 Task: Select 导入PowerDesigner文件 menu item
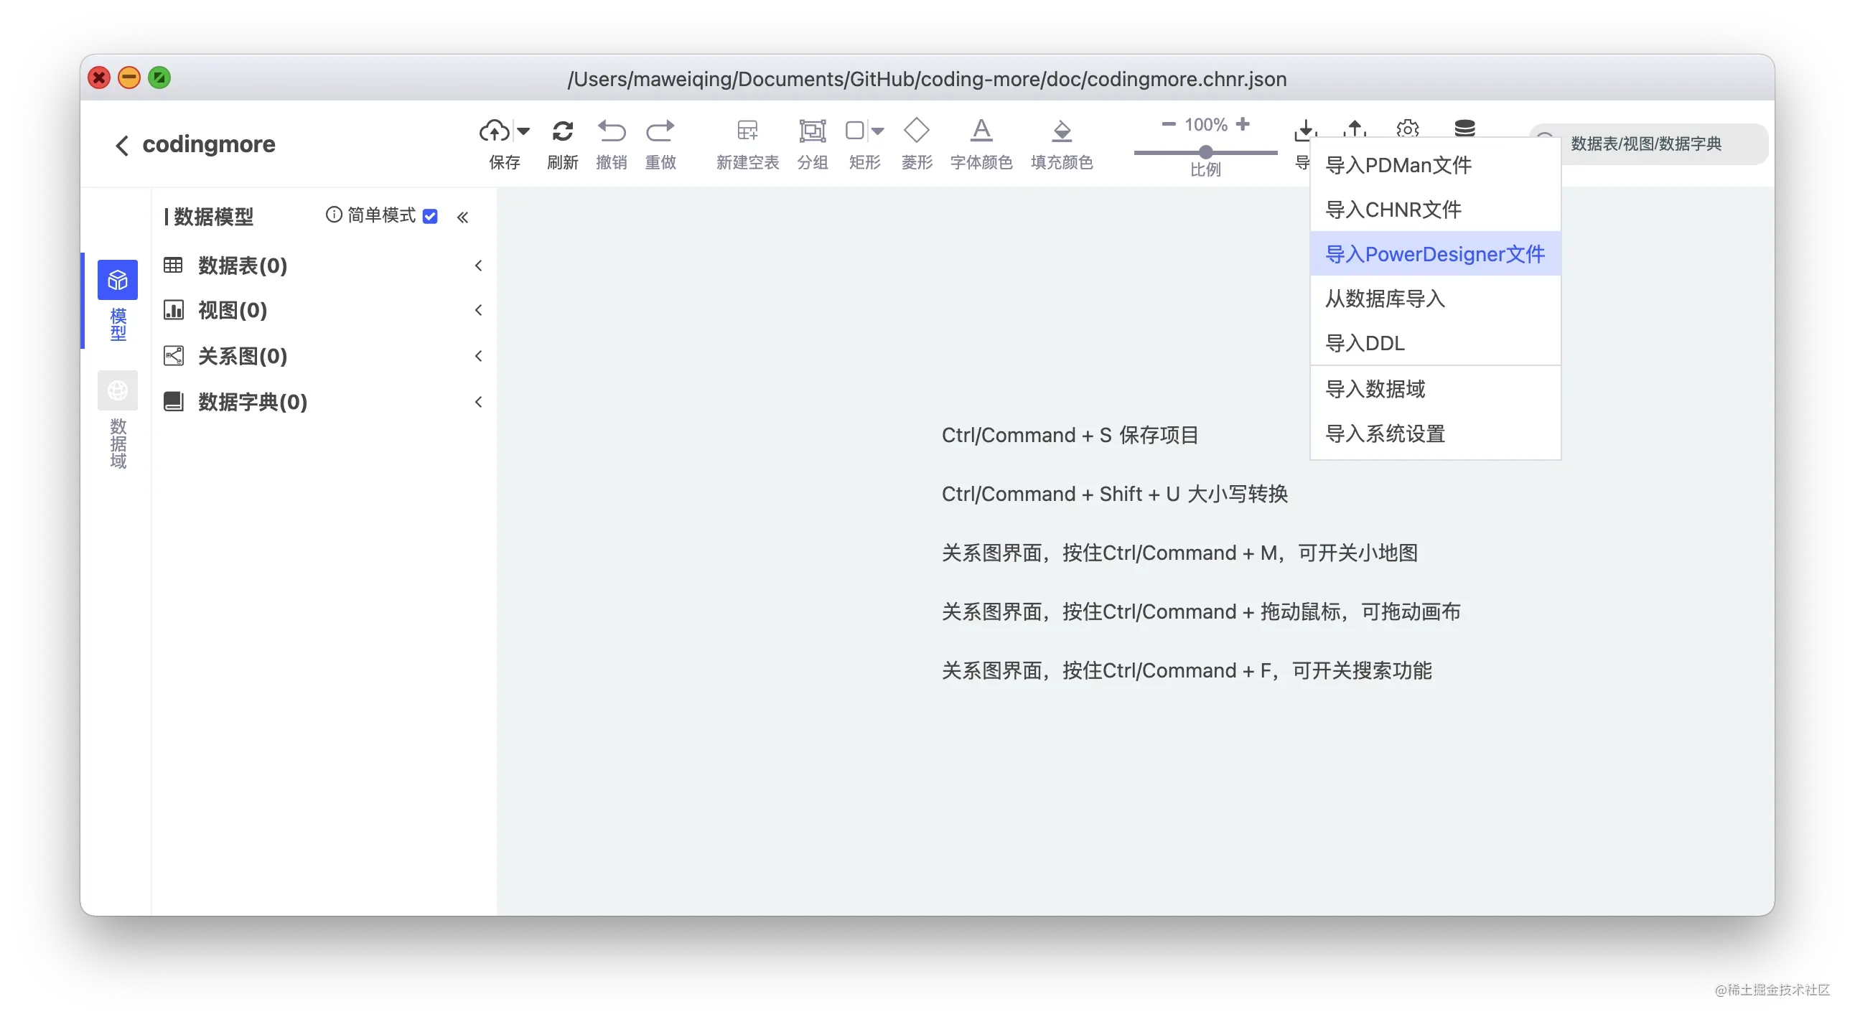(1434, 253)
